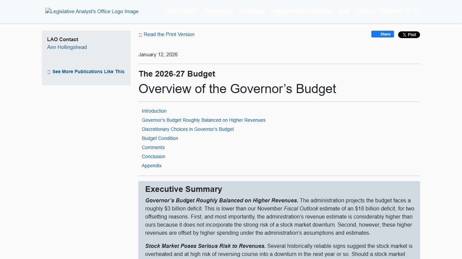Open Ann Hollingshead's contact link
The image size is (462, 259).
click(67, 47)
